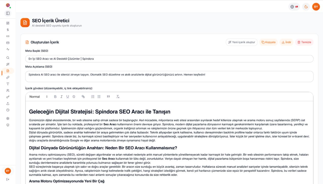Click the 'Arama Motoru Optimizasyonunda Yeni Bir Çağ' heading
323x184 pixels.
coord(67,181)
